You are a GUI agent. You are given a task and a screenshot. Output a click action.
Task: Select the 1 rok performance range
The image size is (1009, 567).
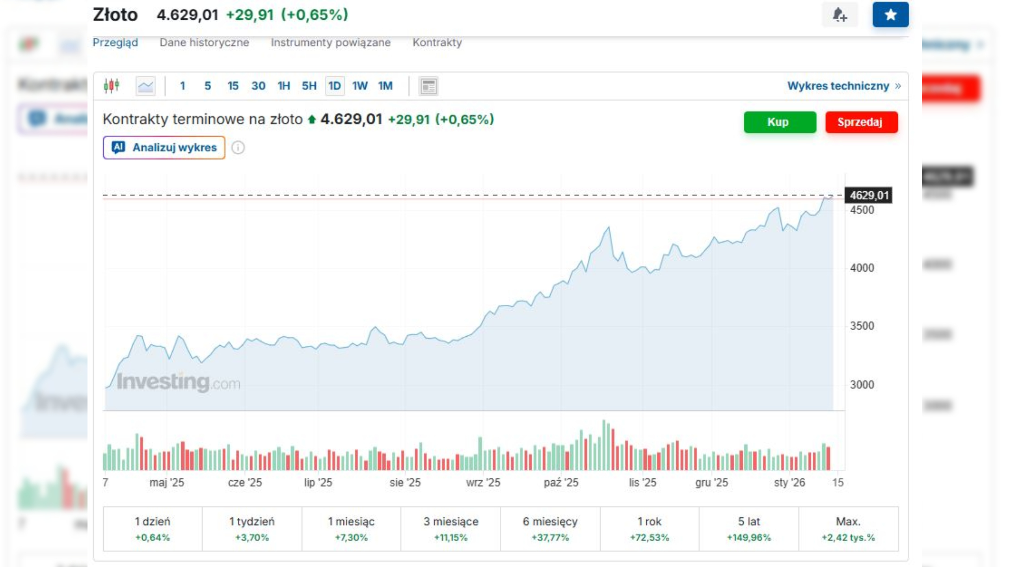[649, 529]
